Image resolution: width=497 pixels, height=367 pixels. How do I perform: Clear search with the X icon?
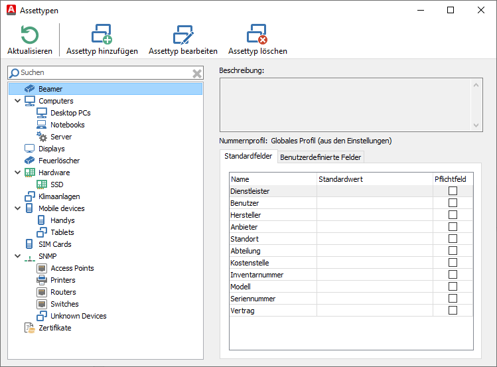[197, 74]
